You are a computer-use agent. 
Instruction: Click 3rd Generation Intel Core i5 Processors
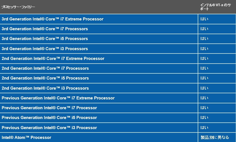45,39
